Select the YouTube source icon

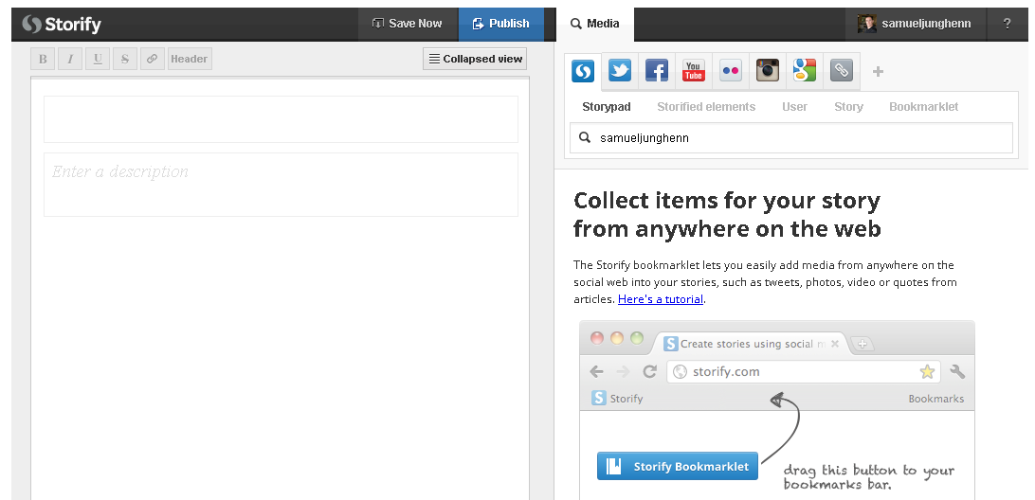pos(694,71)
